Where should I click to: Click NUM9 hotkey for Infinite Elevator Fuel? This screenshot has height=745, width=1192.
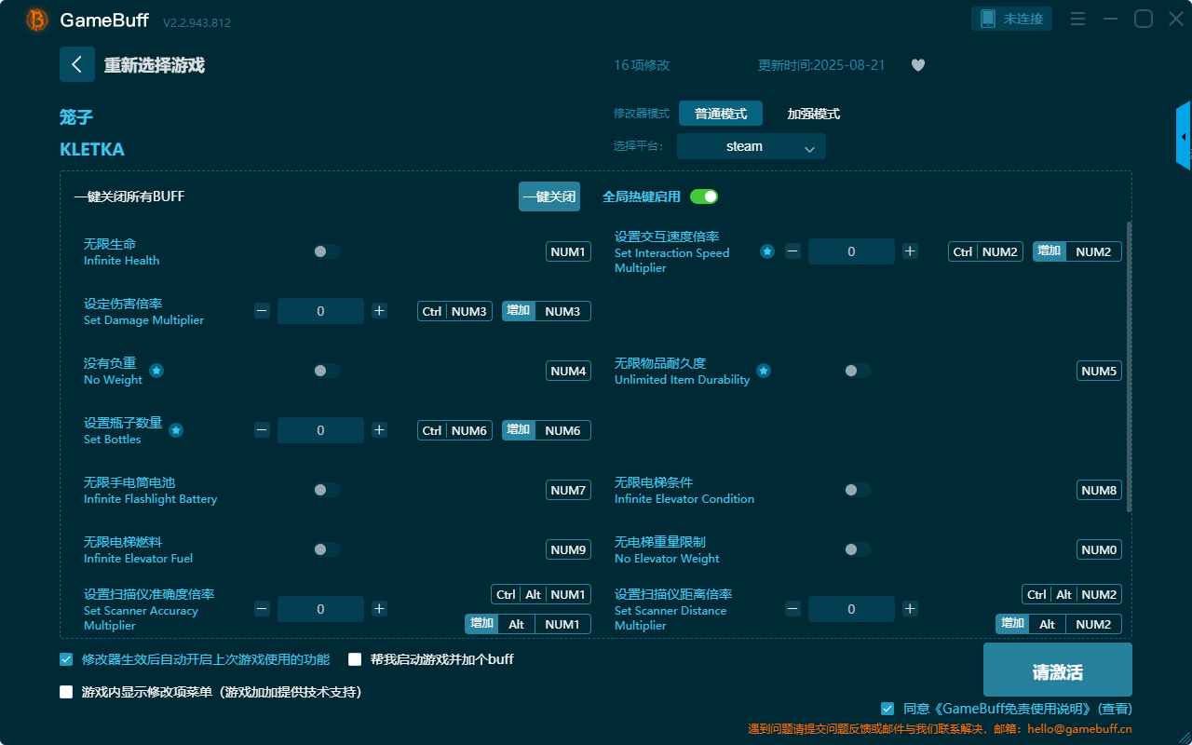coord(568,549)
